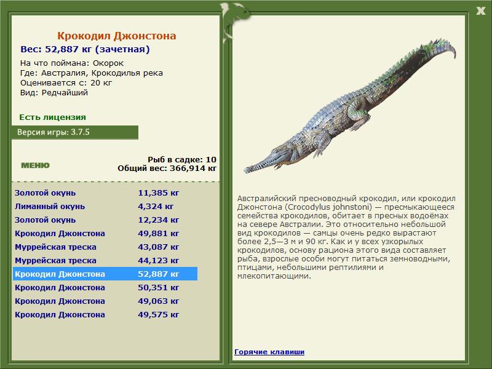Select Муррейская треска 43,087 кг row
The height and width of the screenshot is (369, 492).
point(105,247)
